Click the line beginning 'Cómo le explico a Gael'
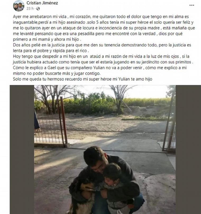This screenshot has height=214, width=201. tap(100, 68)
